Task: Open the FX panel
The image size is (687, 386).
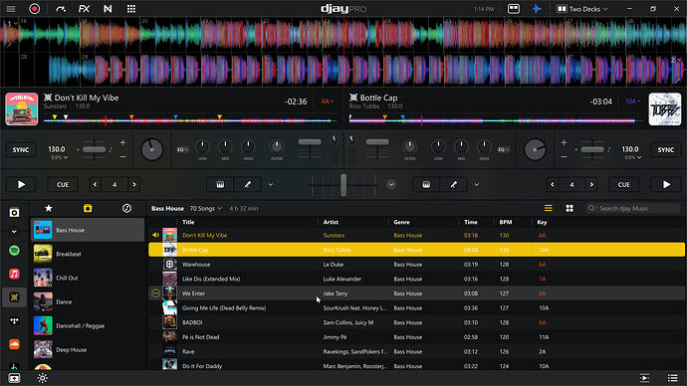Action: tap(84, 9)
